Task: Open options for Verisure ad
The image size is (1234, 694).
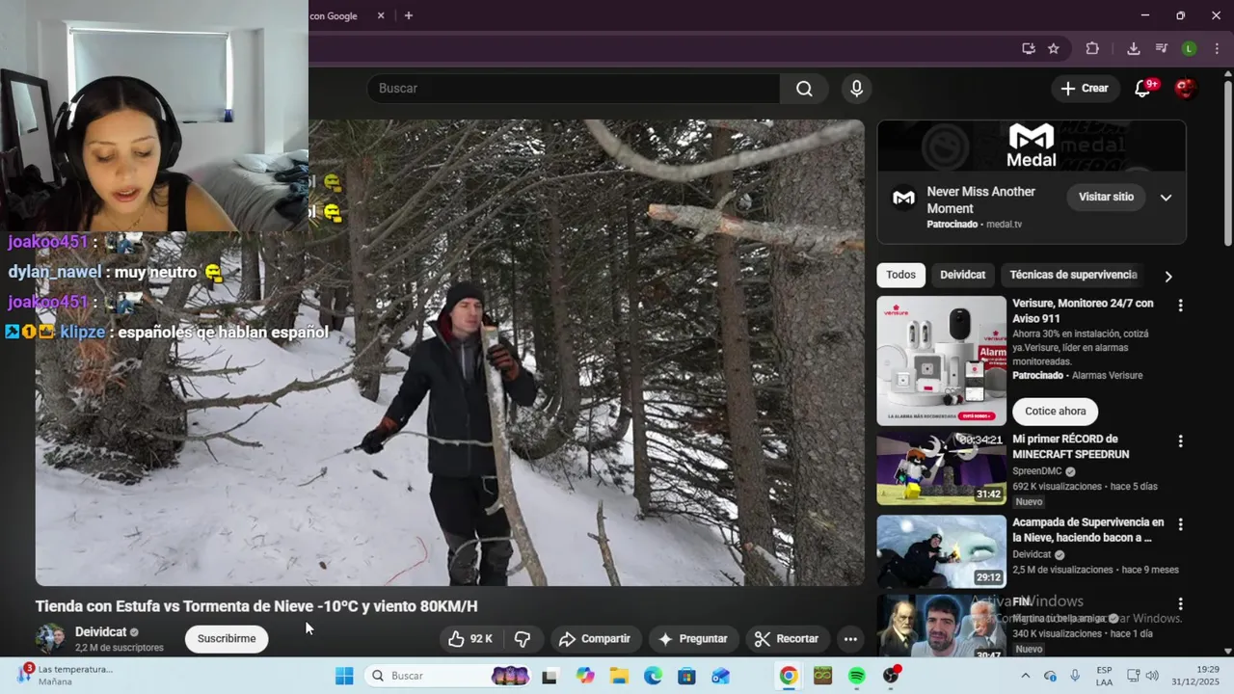Action: pyautogui.click(x=1180, y=306)
